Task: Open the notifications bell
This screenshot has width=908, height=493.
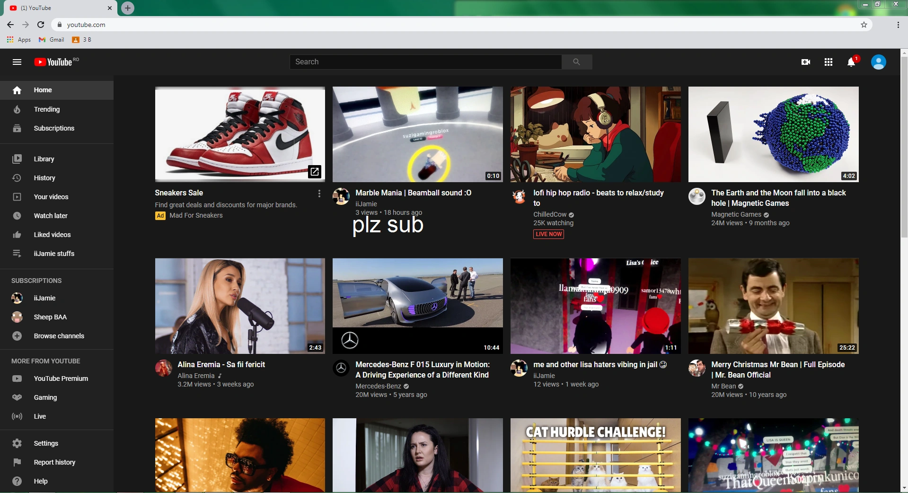Action: (x=851, y=62)
